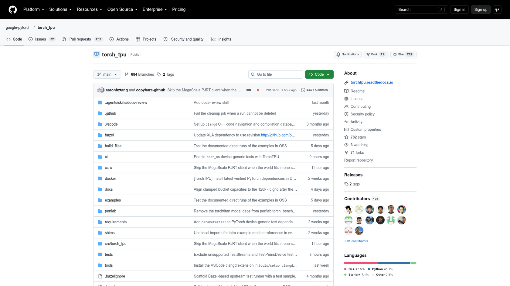Screen dimensions: 510x286
Task: Expand the commit message ellipsis button
Action: click(x=249, y=90)
